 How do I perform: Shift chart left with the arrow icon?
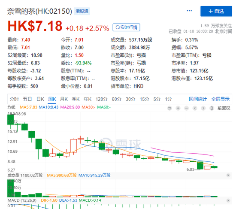click(x=195, y=108)
